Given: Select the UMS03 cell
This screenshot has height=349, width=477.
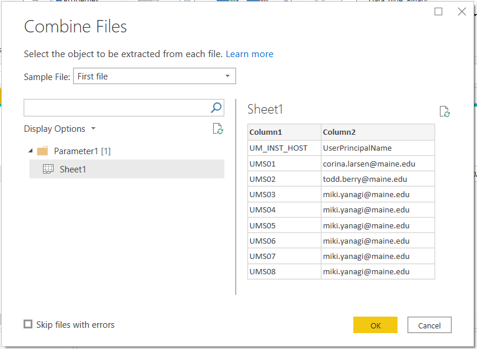Looking at the screenshot, I should point(284,195).
